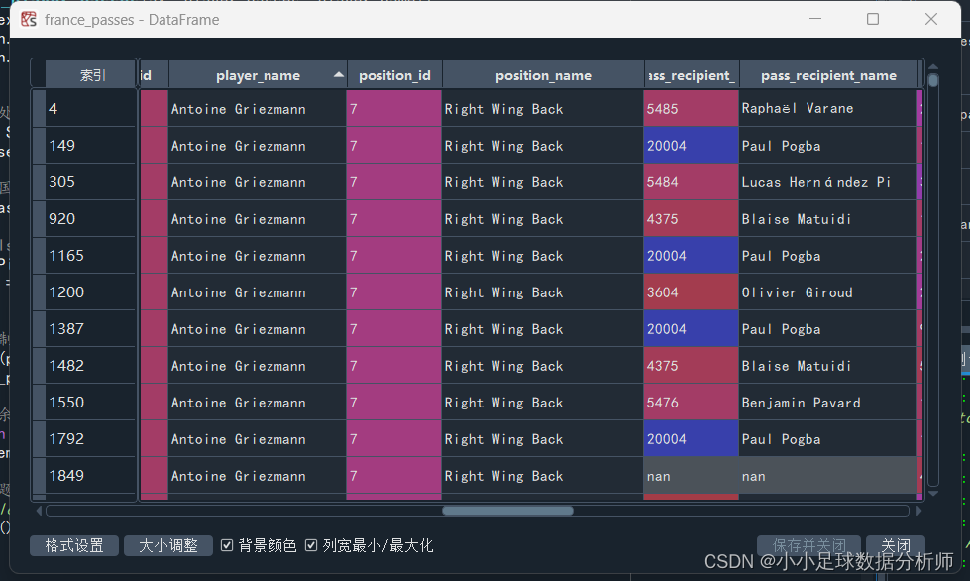
Task: Sort by the player_name column header
Action: pyautogui.click(x=258, y=75)
